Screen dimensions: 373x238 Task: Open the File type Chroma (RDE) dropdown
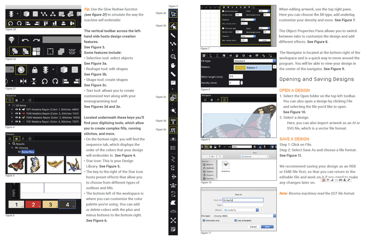click(244, 216)
